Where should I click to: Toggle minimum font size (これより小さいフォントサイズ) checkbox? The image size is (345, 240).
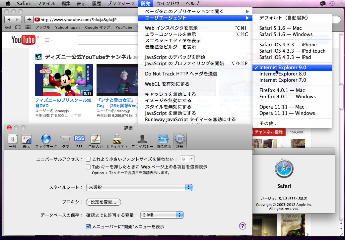(88, 159)
